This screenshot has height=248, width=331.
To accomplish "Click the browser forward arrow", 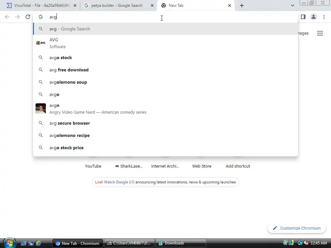I will tap(17, 17).
